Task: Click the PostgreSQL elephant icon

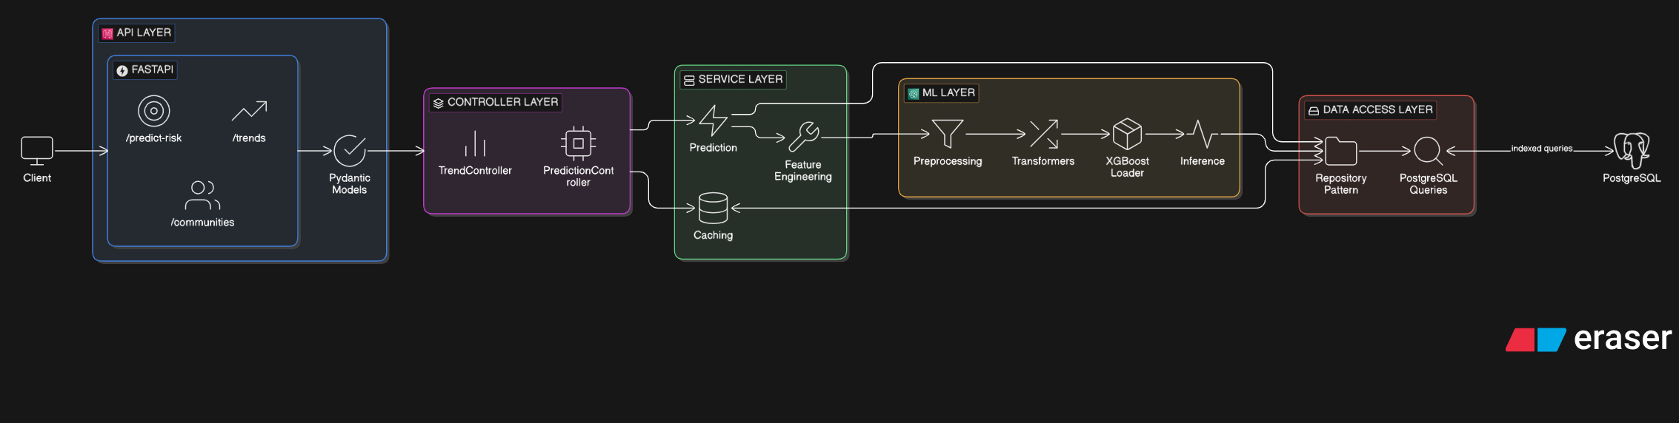Action: point(1632,150)
